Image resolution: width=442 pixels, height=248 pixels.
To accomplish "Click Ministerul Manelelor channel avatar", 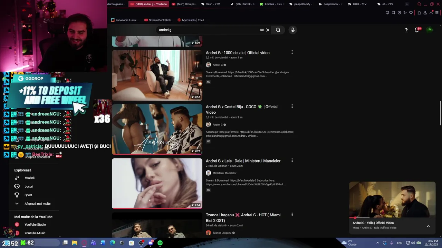I will (x=208, y=173).
